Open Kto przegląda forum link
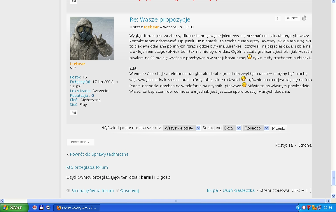 pyautogui.click(x=87, y=167)
